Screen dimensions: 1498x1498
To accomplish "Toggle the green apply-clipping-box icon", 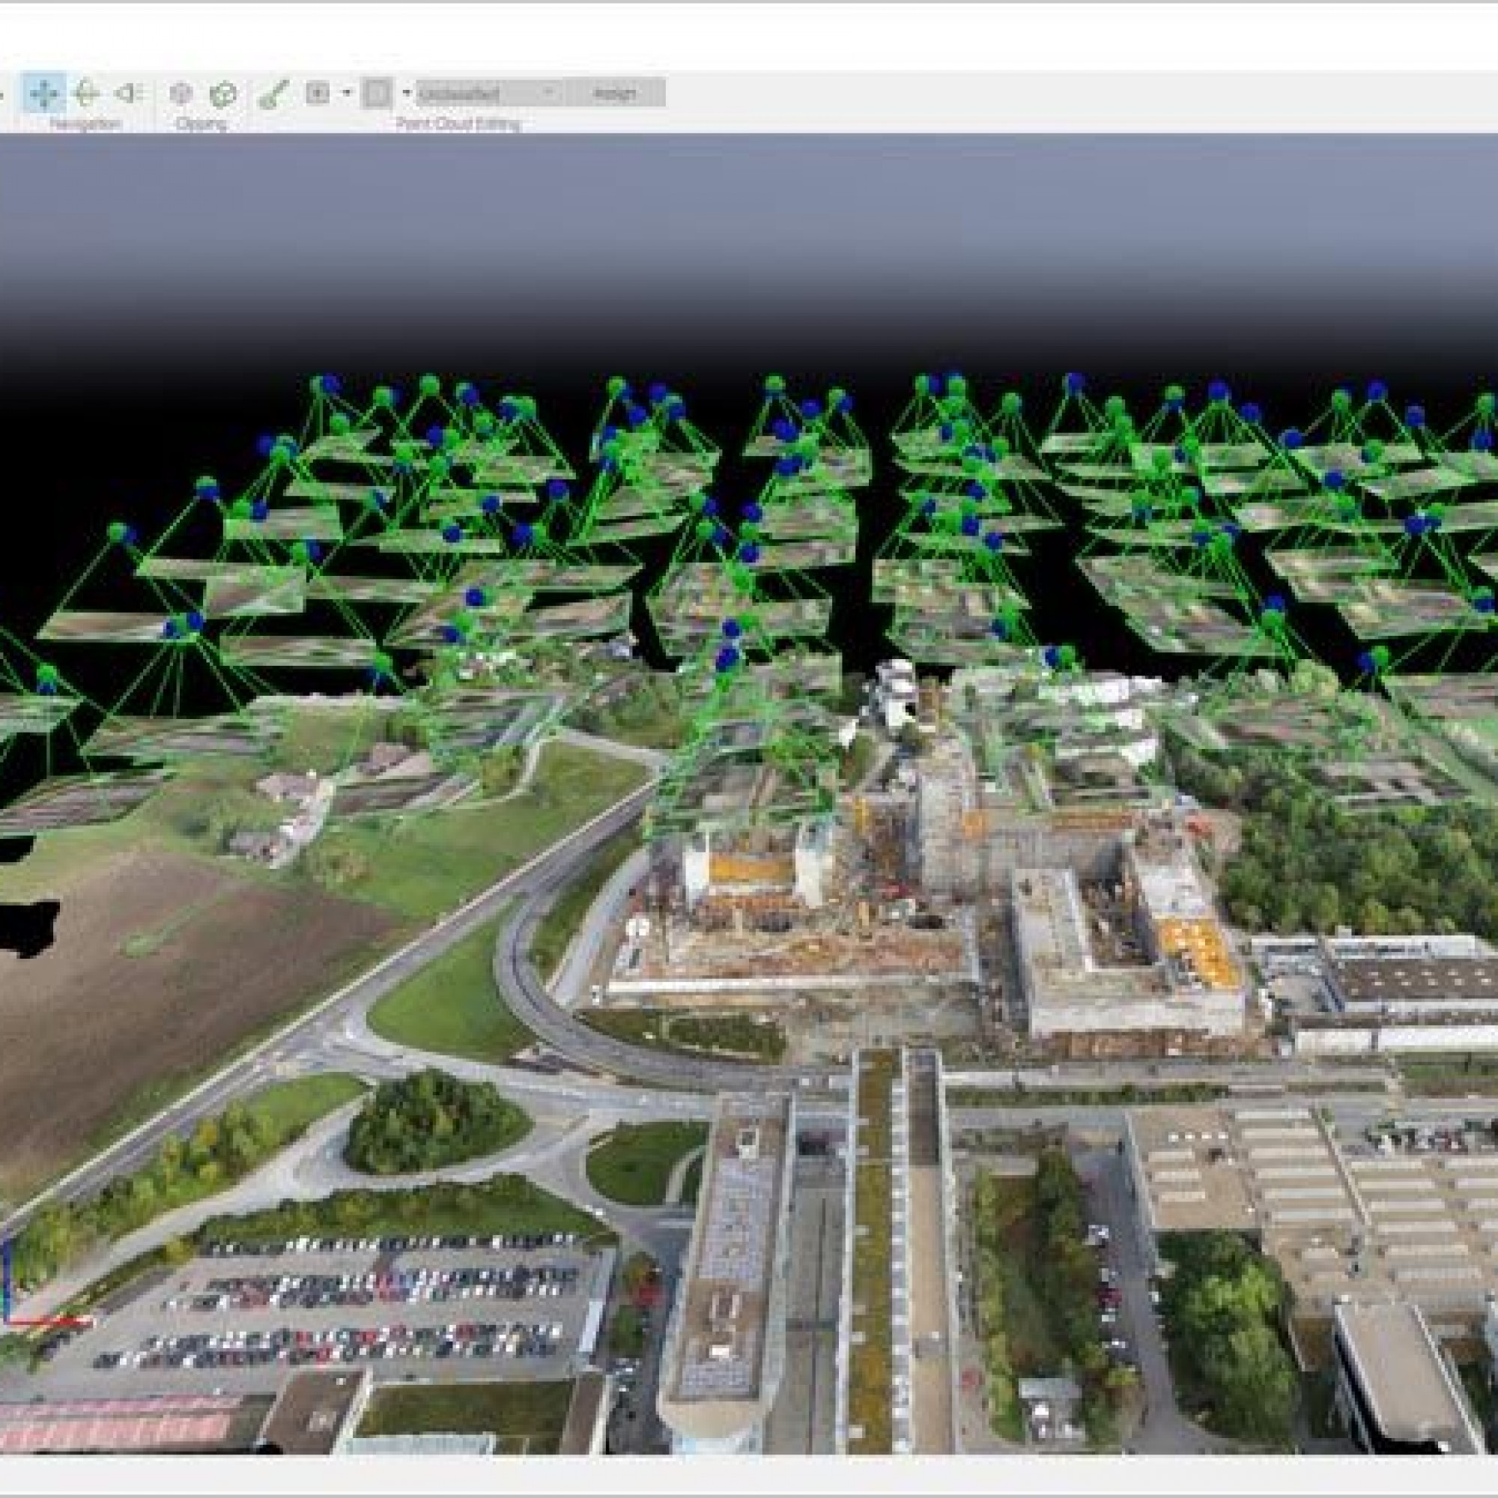I will 223,94.
